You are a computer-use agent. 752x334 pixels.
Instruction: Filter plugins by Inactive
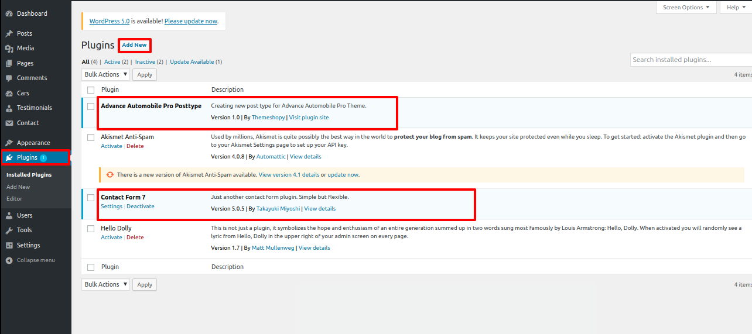pos(145,62)
